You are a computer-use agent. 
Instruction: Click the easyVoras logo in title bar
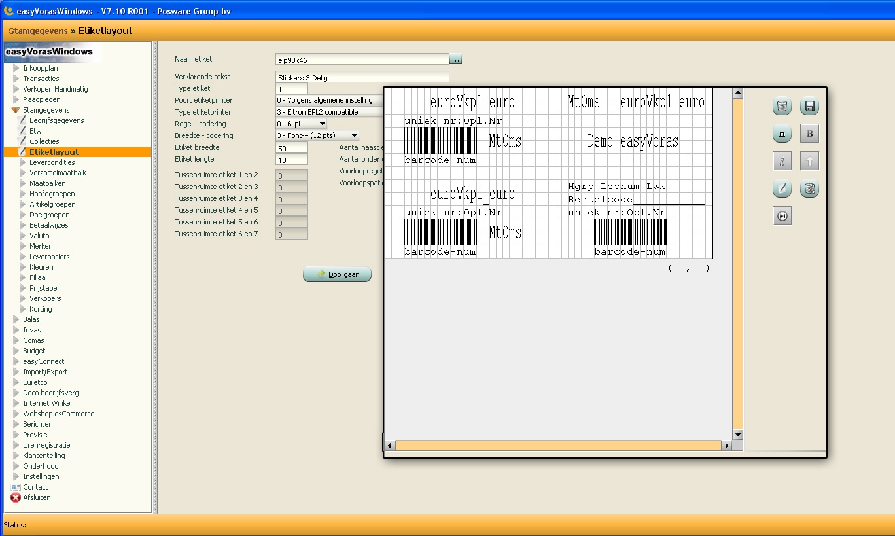(x=9, y=10)
